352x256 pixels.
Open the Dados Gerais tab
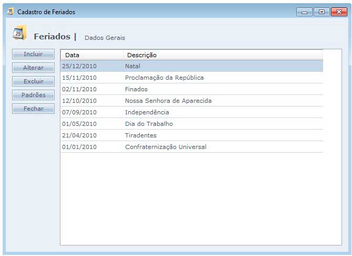(x=105, y=38)
